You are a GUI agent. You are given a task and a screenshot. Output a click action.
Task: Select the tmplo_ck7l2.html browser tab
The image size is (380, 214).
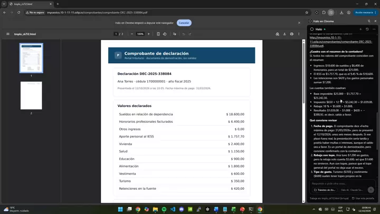coord(31,4)
